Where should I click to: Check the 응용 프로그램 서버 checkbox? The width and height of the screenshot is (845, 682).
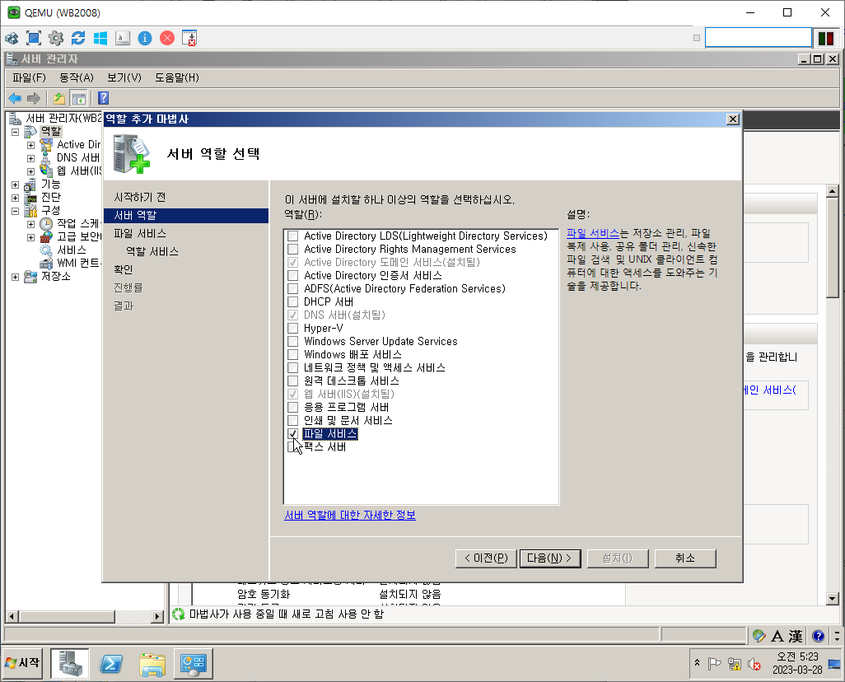pos(292,407)
